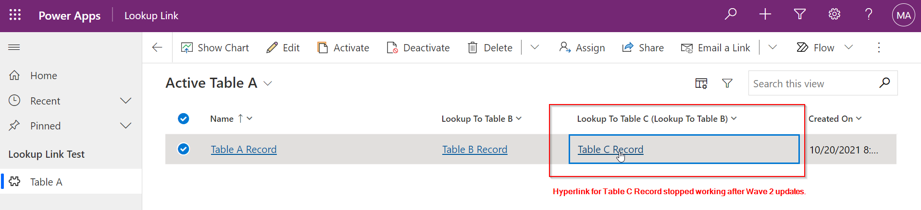The height and width of the screenshot is (210, 921).
Task: Uncheck the Table A Record row checkbox
Action: click(x=183, y=149)
